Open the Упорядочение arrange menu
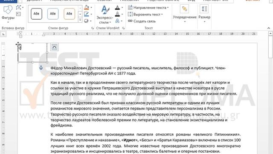Viewport: 273px width, 154px height. pos(185,14)
